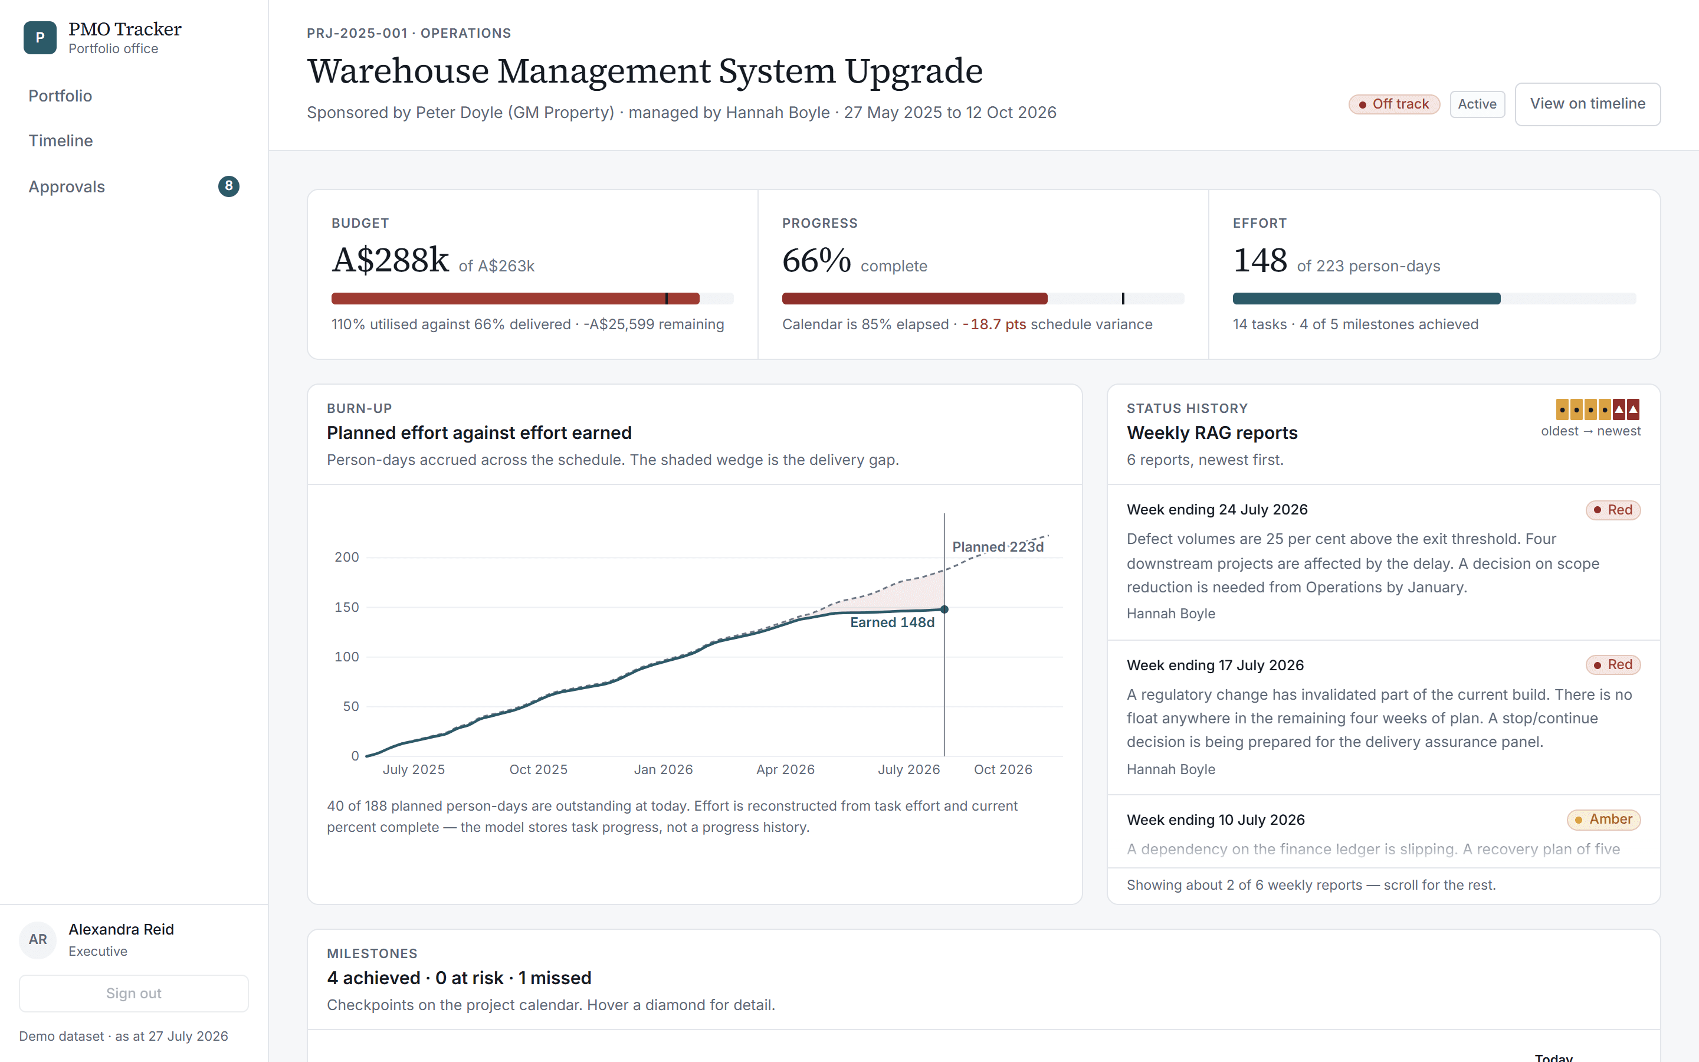Click the July 2026 axis label
The height and width of the screenshot is (1062, 1699).
click(908, 769)
